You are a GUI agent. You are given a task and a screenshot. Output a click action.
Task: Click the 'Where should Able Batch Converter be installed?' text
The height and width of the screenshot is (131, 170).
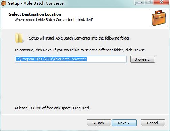54,20
